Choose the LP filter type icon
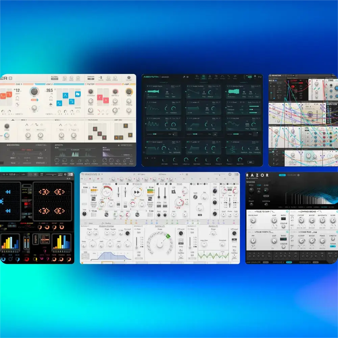Viewport: 338px width, 338px height. coord(99,112)
